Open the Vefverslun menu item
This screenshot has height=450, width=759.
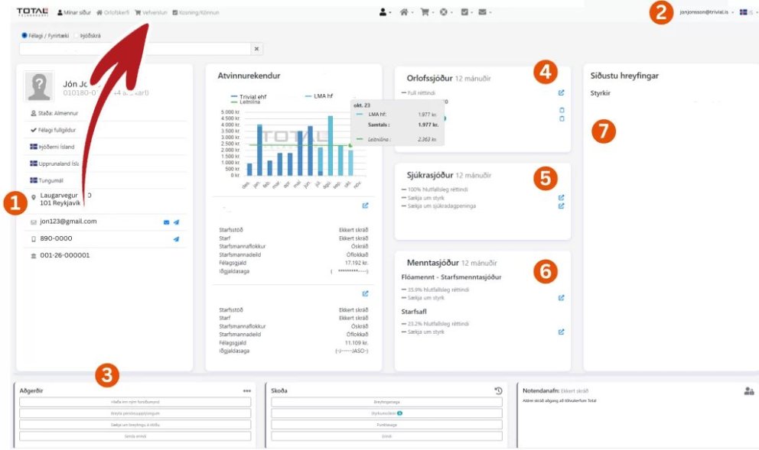pos(150,12)
